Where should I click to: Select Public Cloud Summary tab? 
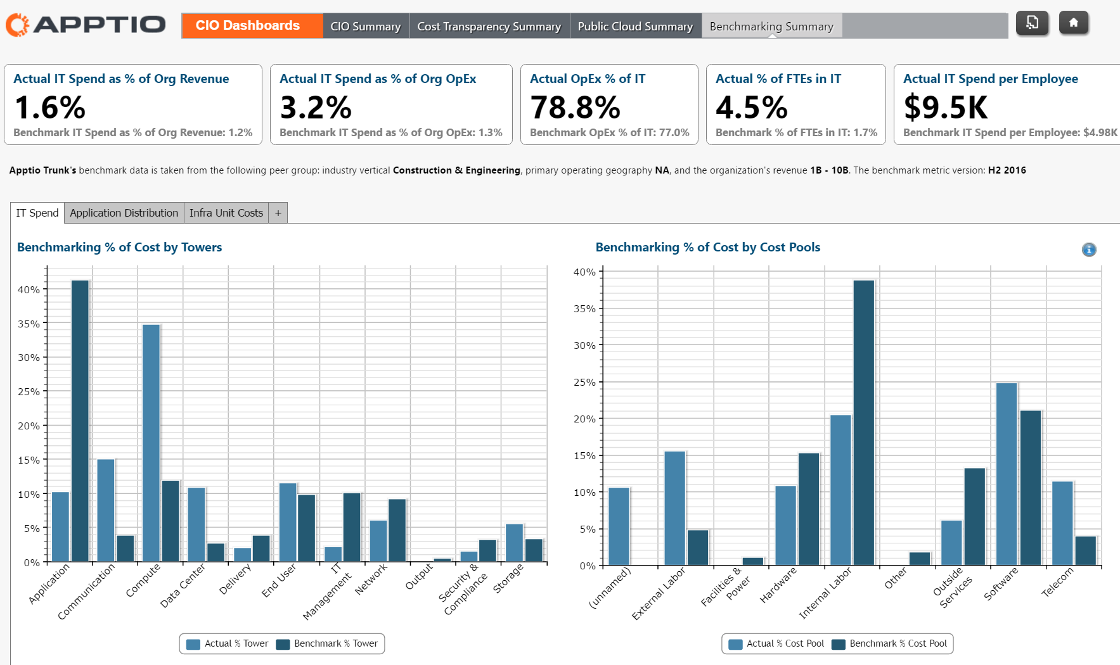(x=635, y=26)
